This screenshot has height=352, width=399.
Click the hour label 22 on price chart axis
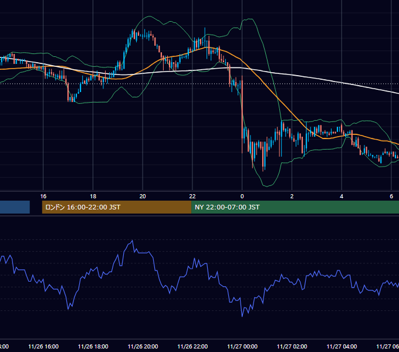click(192, 197)
